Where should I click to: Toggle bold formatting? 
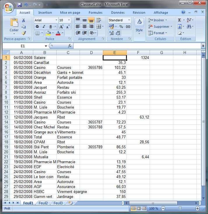[37, 27]
